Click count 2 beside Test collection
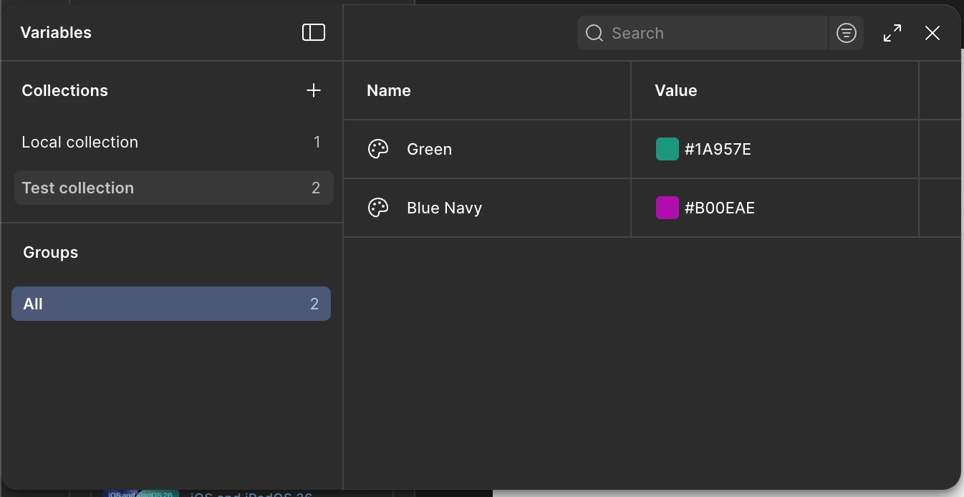 [316, 188]
